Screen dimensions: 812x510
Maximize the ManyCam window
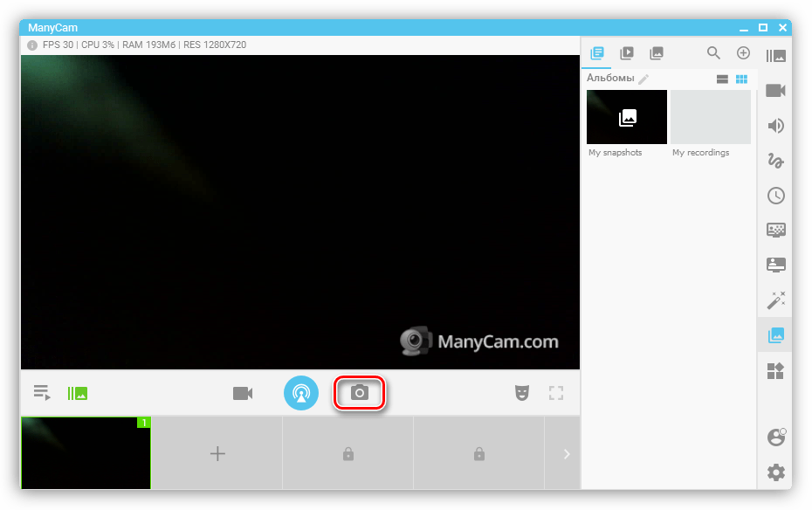[x=763, y=28]
